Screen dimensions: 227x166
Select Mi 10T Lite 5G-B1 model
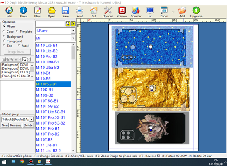(54, 112)
